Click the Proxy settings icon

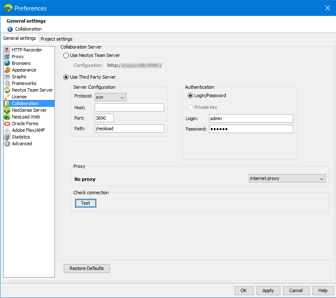click(7, 57)
